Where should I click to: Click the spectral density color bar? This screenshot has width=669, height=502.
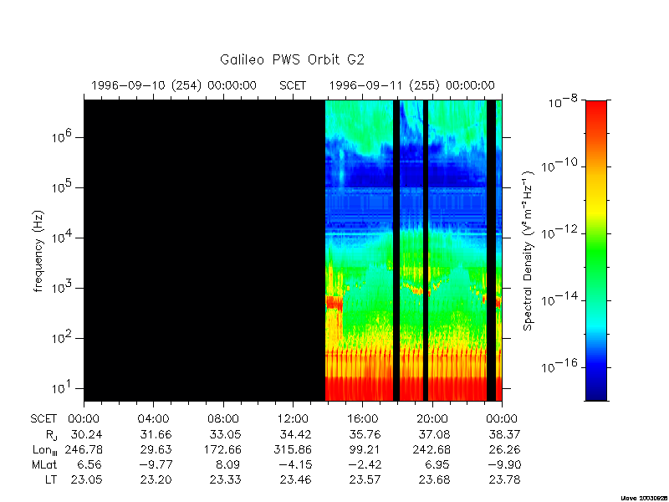596,250
